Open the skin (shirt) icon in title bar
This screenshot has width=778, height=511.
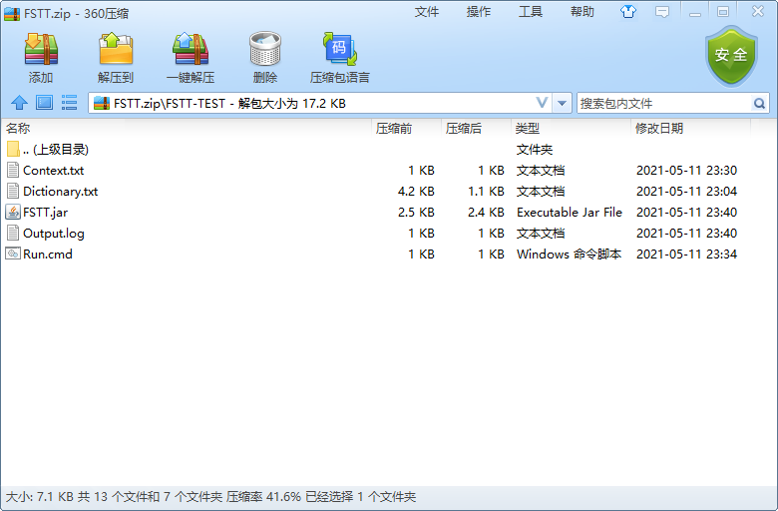(628, 11)
